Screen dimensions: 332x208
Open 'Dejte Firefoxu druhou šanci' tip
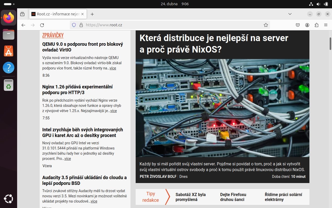(233, 197)
